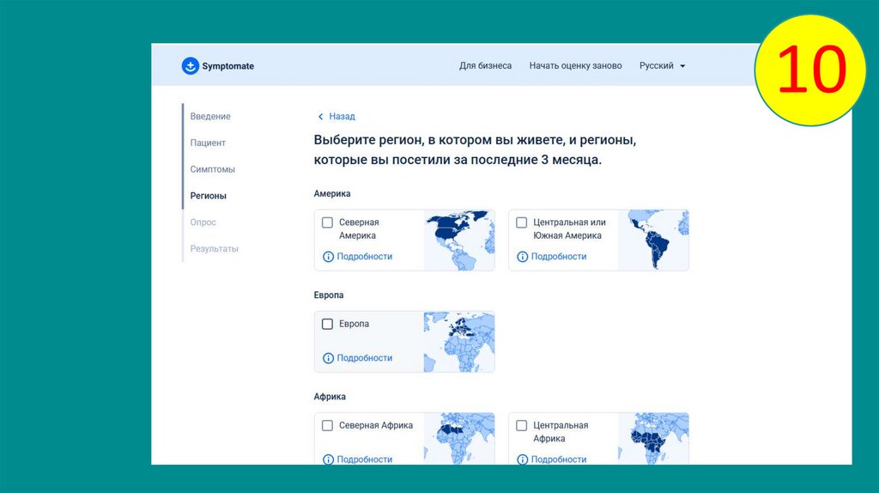Click info icon under Центральная Африка

(522, 460)
